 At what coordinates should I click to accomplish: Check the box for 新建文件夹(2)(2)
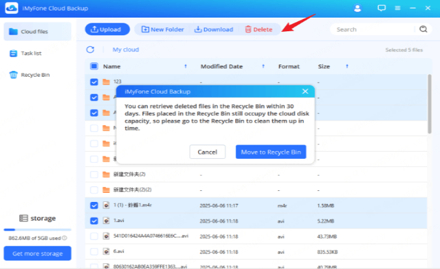pos(94,190)
